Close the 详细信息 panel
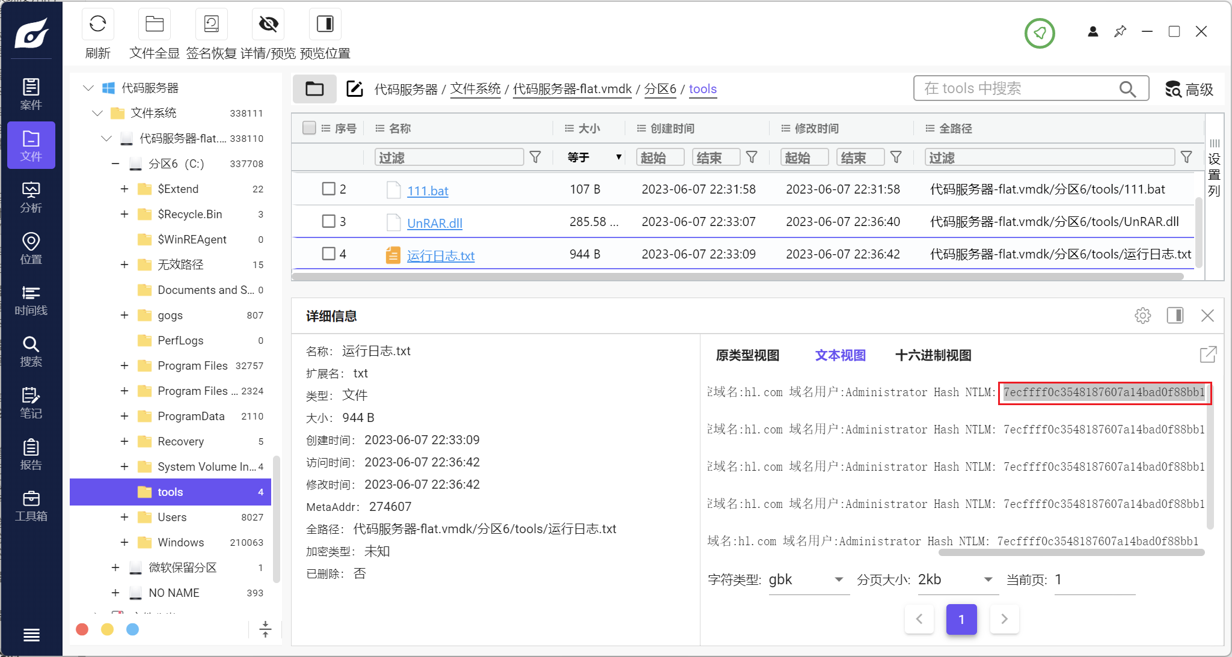Viewport: 1232px width, 657px height. (1207, 316)
